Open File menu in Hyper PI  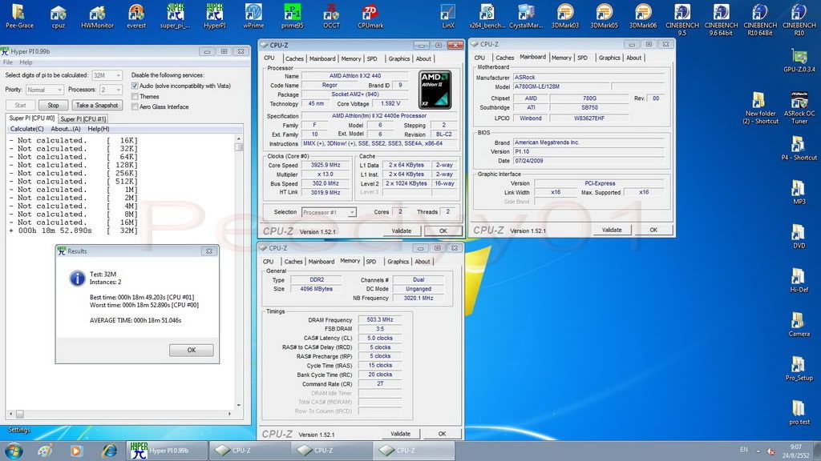(x=8, y=62)
